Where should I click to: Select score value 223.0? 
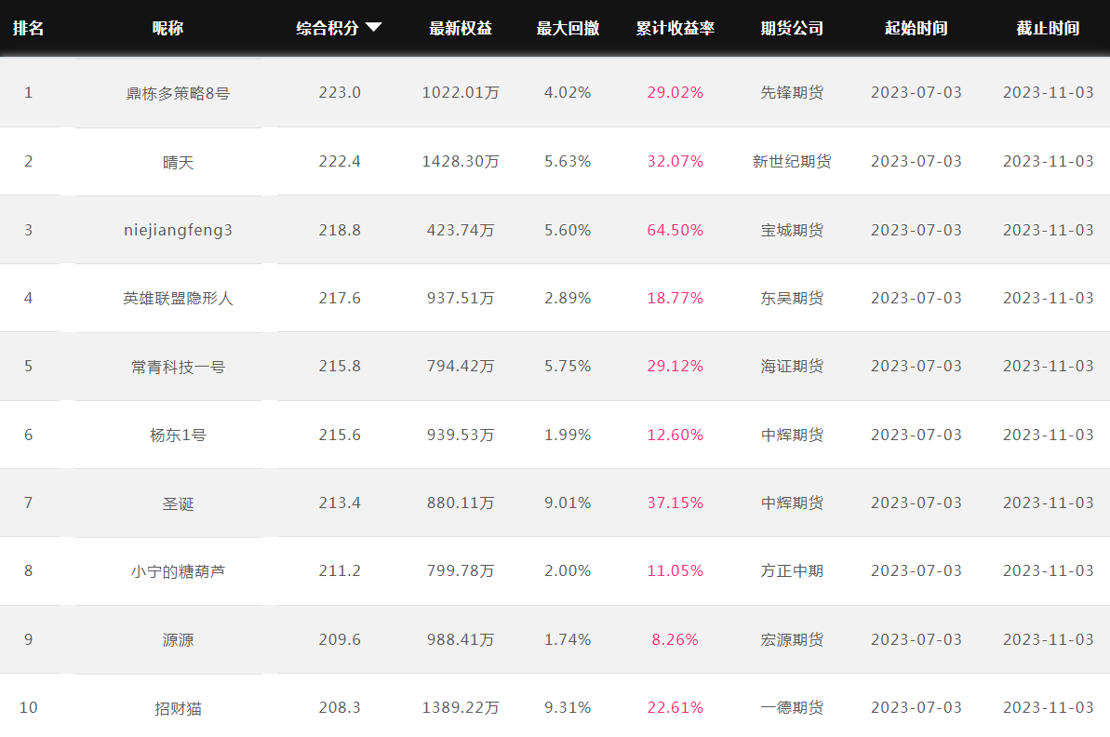point(340,93)
